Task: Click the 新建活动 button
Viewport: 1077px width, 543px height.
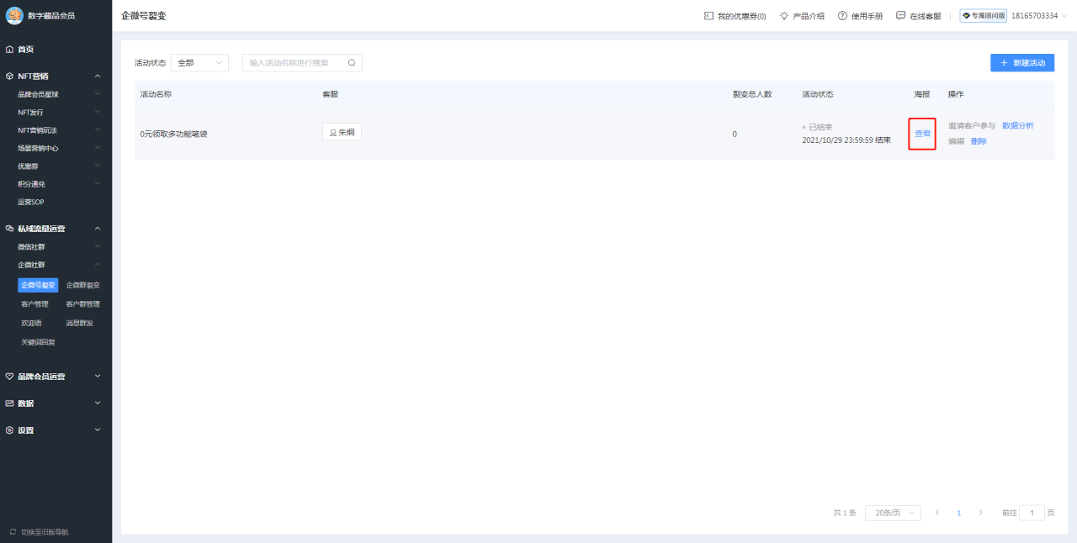Action: 1021,62
